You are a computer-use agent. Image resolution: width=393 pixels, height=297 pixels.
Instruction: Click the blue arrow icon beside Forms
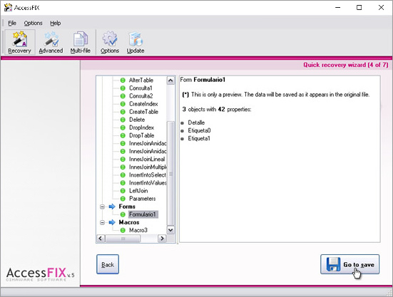[112, 207]
